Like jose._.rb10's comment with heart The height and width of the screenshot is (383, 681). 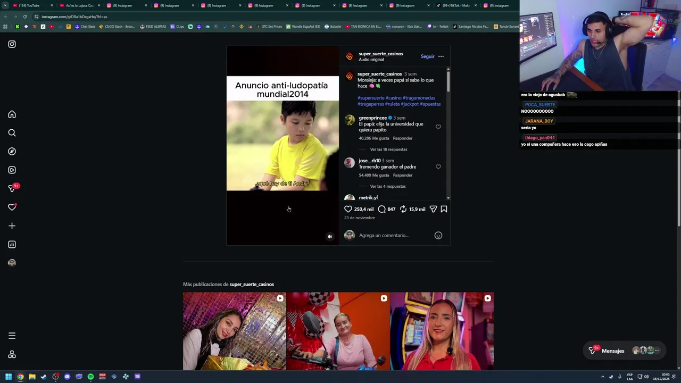(x=438, y=166)
